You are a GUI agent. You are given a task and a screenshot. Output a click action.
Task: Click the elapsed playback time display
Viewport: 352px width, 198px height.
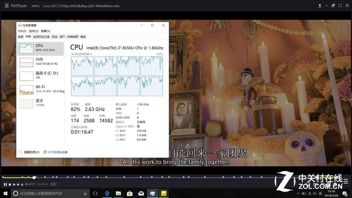[30, 184]
